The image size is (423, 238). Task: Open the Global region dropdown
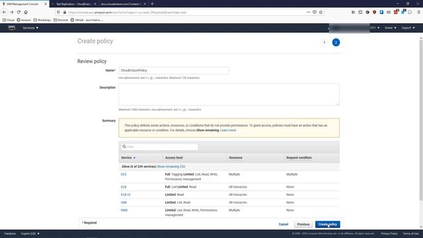click(x=391, y=28)
